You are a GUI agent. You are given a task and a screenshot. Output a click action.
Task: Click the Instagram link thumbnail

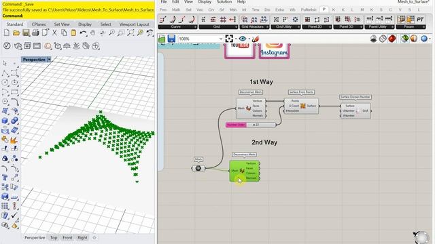pos(274,51)
